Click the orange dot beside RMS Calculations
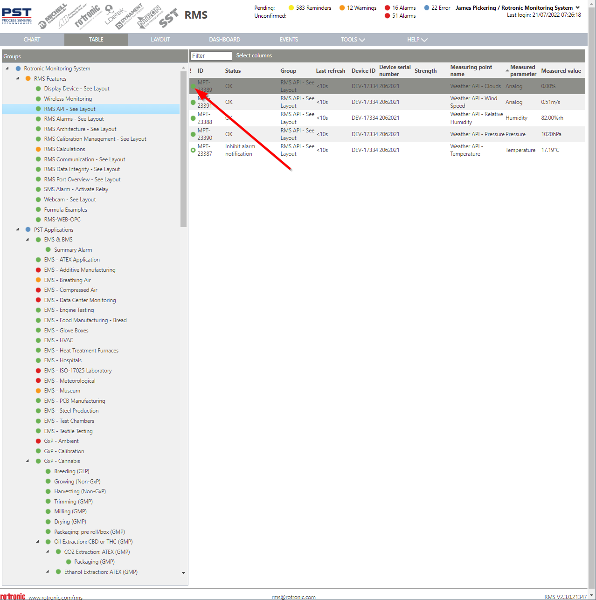This screenshot has width=596, height=600. [x=38, y=149]
